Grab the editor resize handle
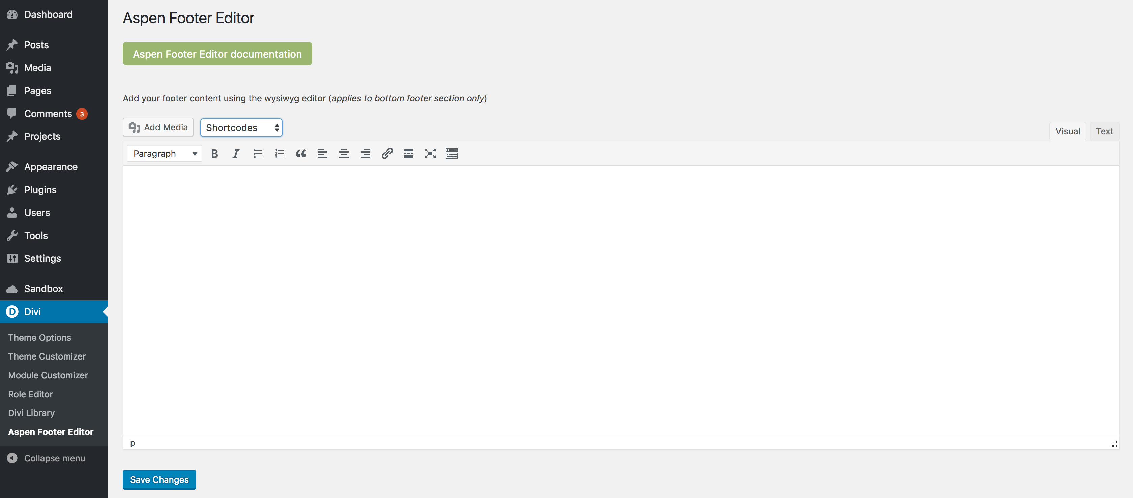This screenshot has width=1133, height=498. coord(1114,444)
